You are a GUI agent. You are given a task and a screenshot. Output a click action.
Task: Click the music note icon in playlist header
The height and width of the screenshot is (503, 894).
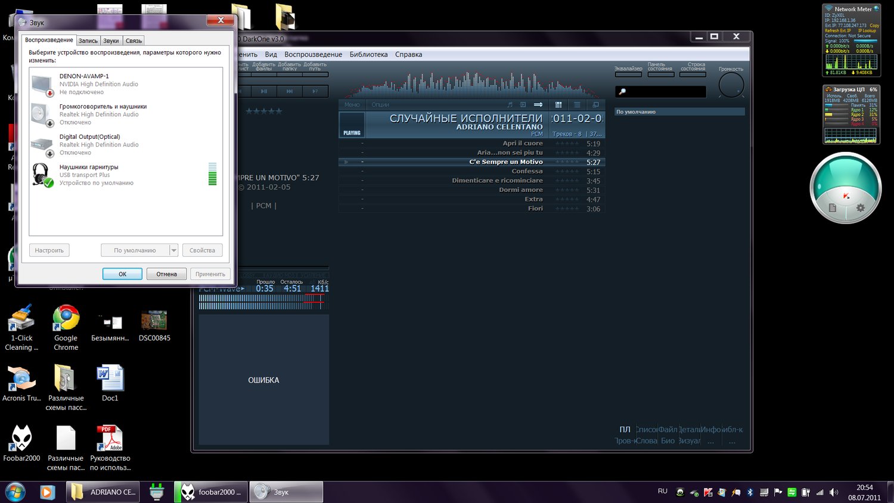(510, 104)
